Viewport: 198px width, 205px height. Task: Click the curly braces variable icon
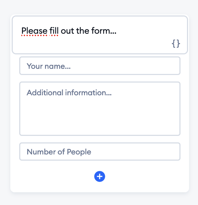tap(176, 44)
